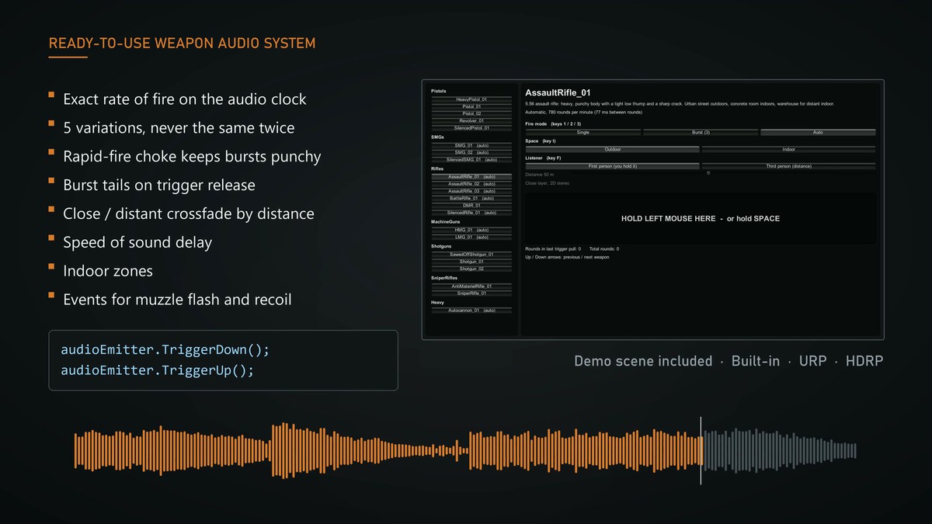Click the "Distance 50 m" label

coord(540,175)
